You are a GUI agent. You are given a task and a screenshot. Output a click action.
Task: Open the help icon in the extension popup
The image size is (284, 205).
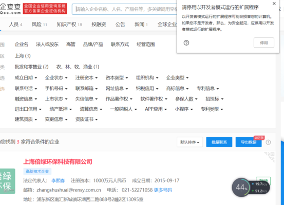pos(186,43)
